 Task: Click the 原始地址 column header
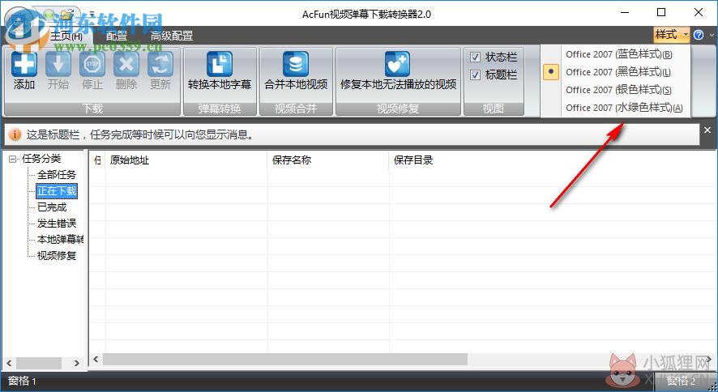pos(186,160)
